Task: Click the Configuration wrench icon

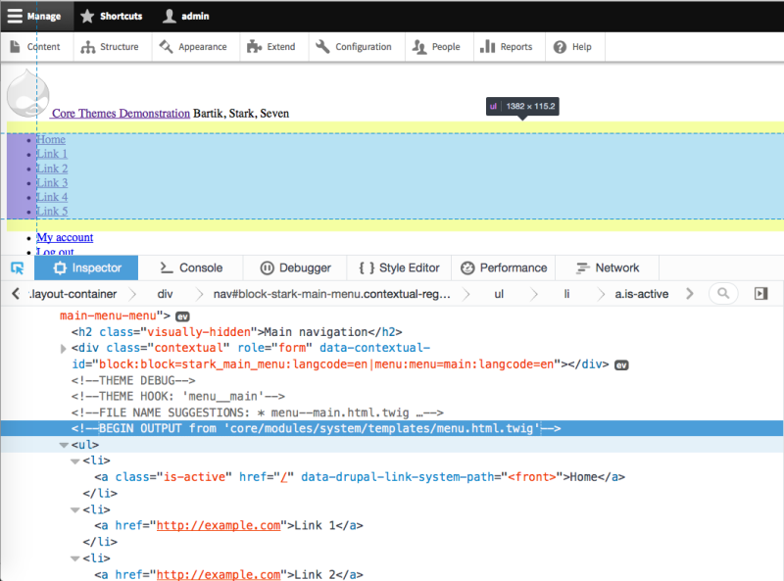Action: tap(322, 46)
